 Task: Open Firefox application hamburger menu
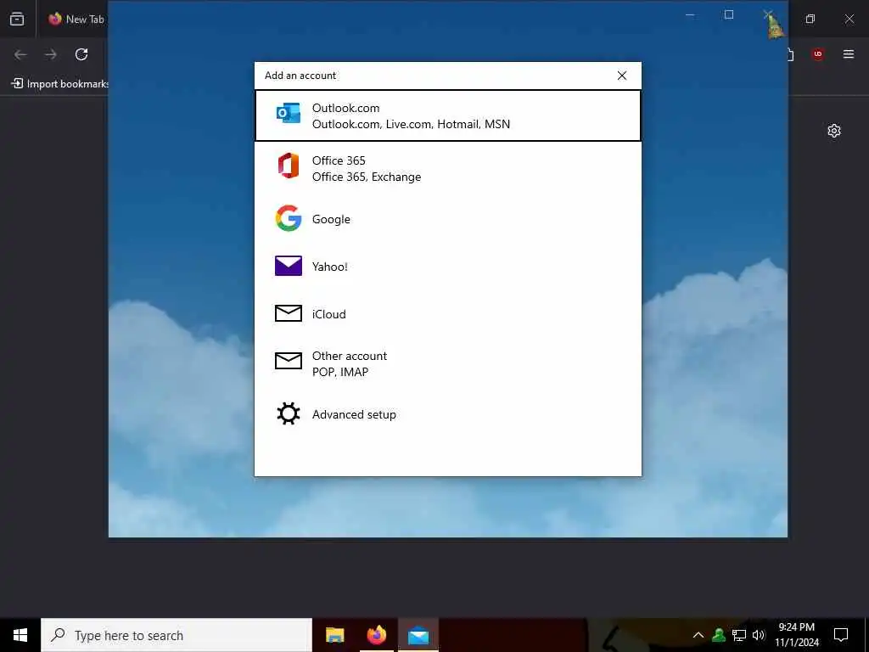[849, 53]
